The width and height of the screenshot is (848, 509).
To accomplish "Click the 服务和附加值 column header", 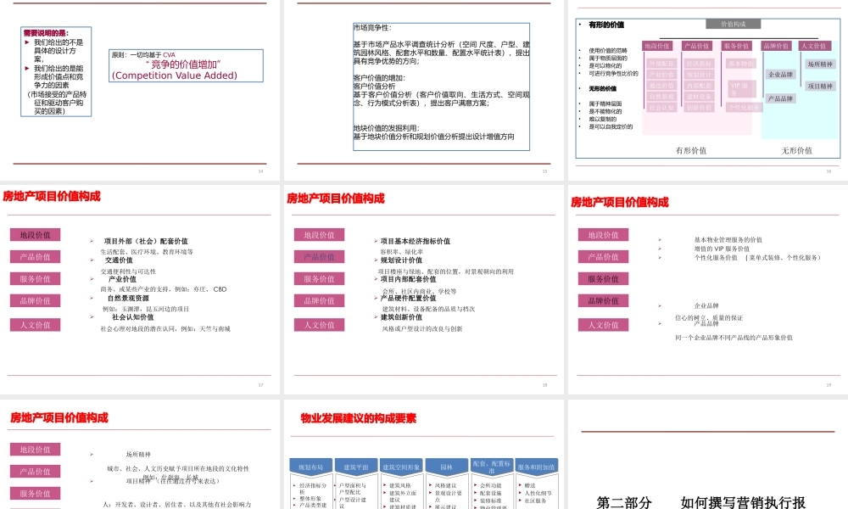I will click(x=536, y=467).
